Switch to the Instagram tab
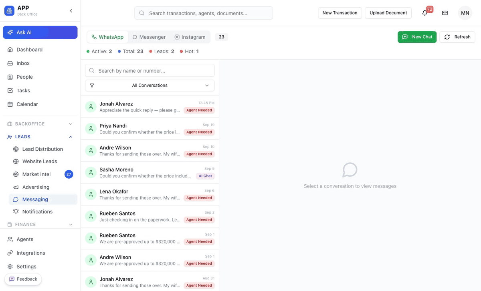This screenshot has width=481, height=291. pos(190,37)
